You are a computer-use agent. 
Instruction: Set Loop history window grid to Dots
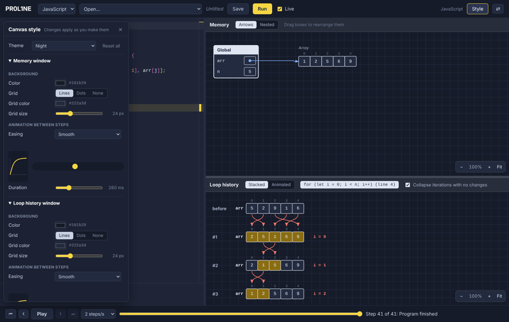tap(81, 235)
